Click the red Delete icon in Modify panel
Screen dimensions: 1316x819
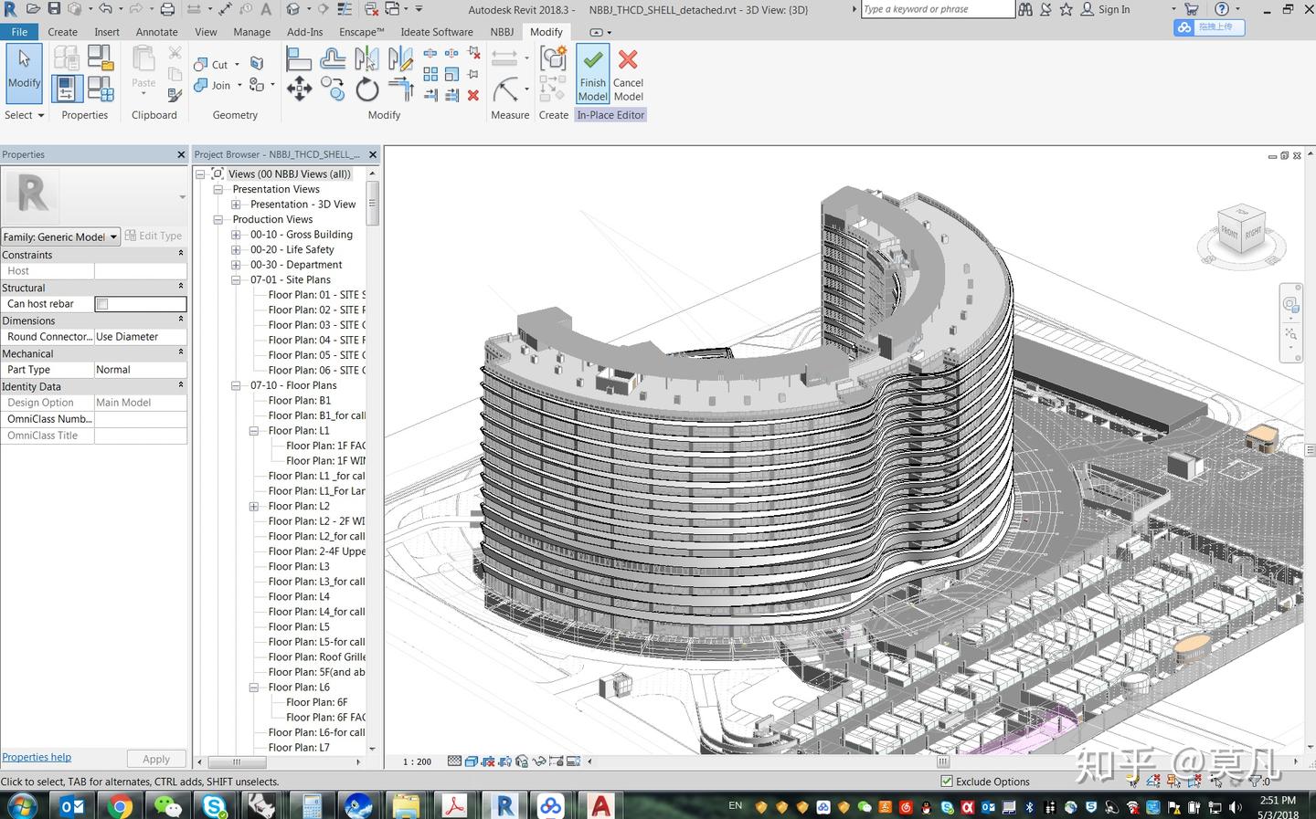(473, 95)
